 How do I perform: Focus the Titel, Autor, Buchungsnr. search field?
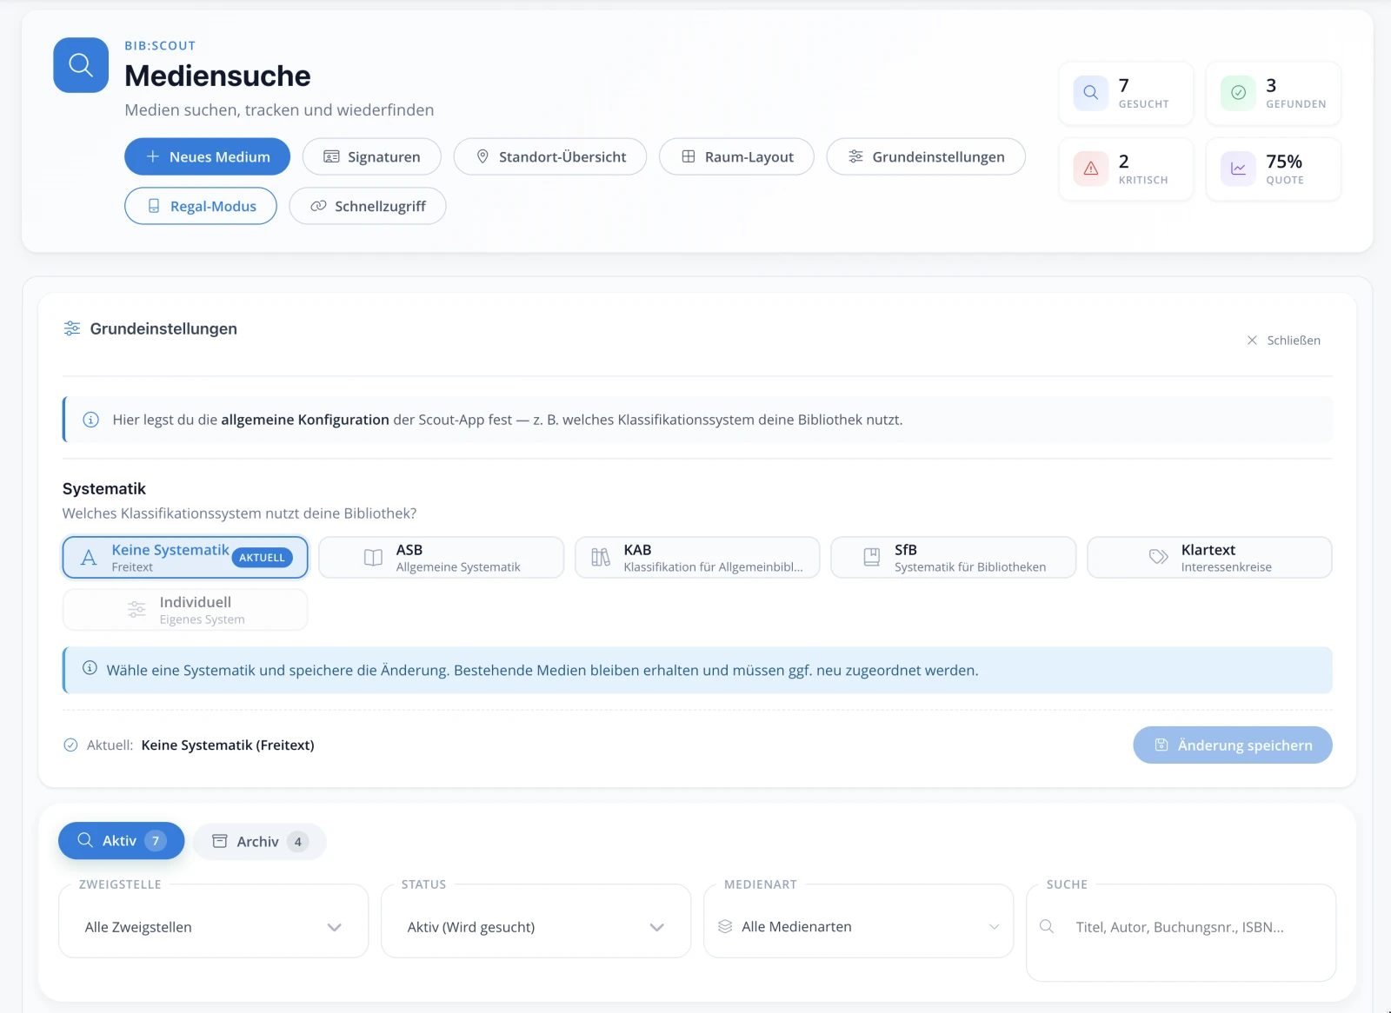pyautogui.click(x=1181, y=927)
